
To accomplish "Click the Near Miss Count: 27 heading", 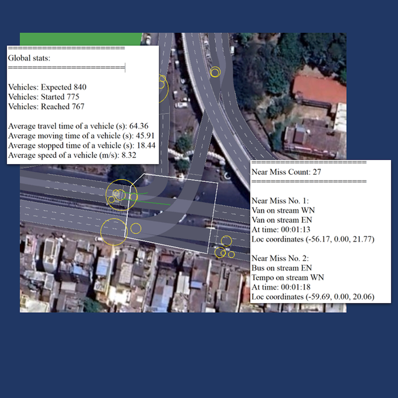I will (286, 172).
